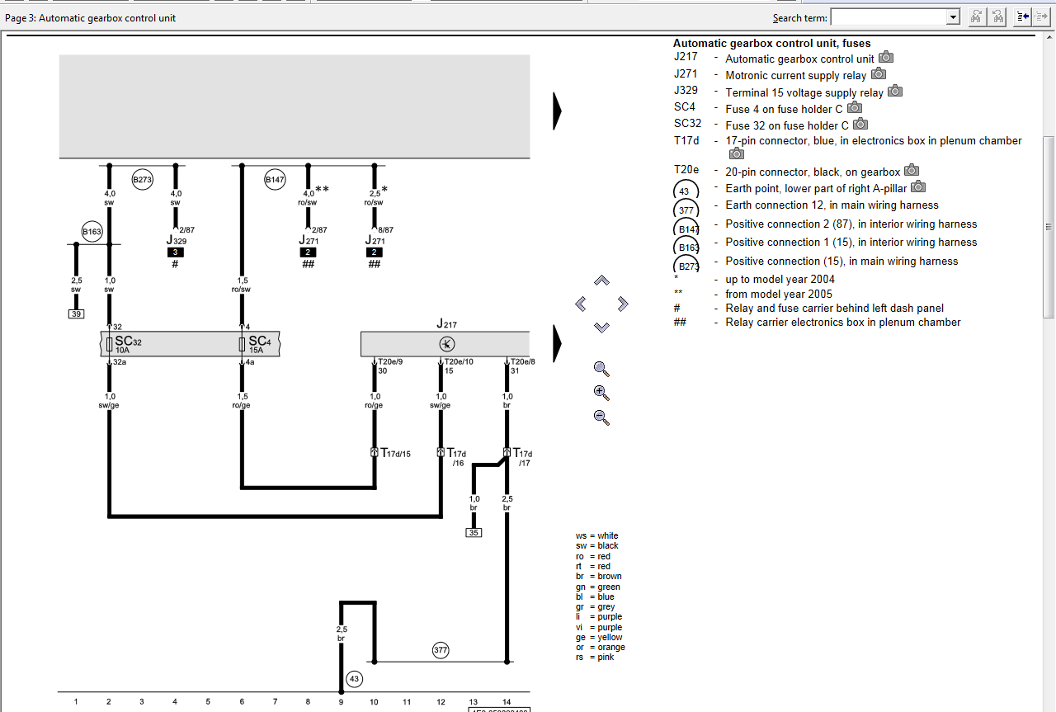Click heading 'Automatic gearbox control unit, fuses'
This screenshot has height=712, width=1056.
771,43
